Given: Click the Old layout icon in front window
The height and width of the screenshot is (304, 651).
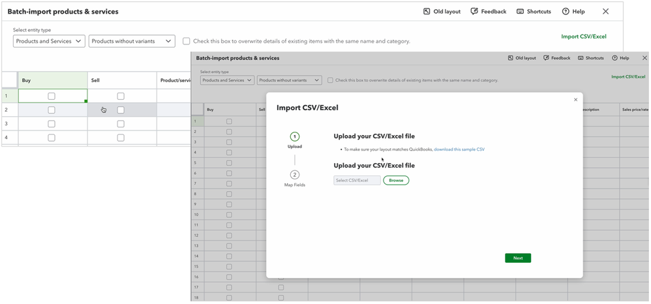Looking at the screenshot, I should coord(511,58).
